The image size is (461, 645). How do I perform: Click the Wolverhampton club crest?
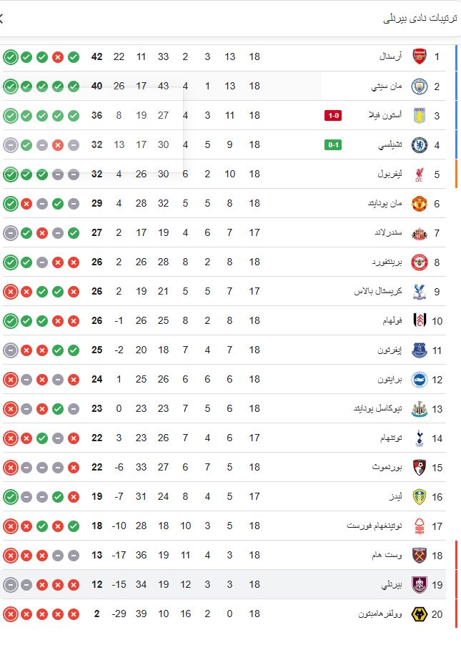[420, 614]
